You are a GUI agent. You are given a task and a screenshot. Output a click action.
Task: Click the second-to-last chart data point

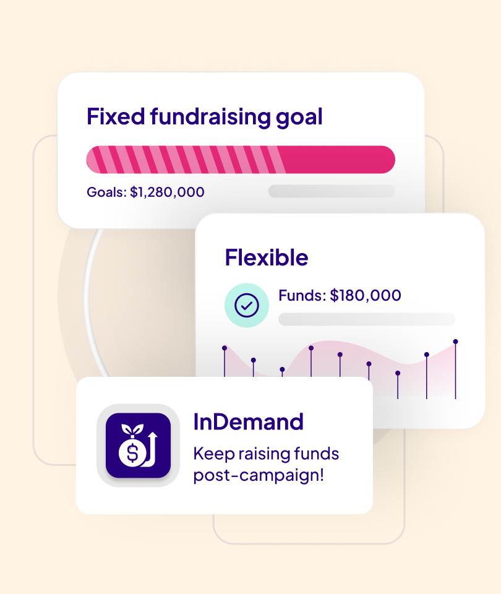[426, 355]
